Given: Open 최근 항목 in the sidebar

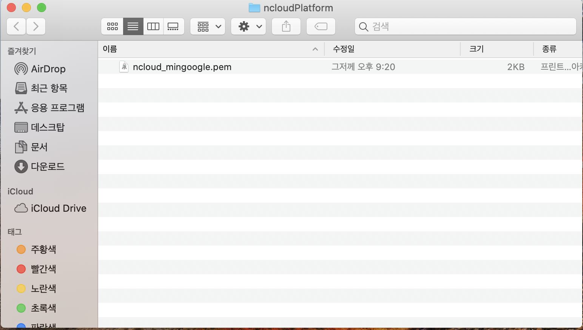Looking at the screenshot, I should click(x=49, y=88).
